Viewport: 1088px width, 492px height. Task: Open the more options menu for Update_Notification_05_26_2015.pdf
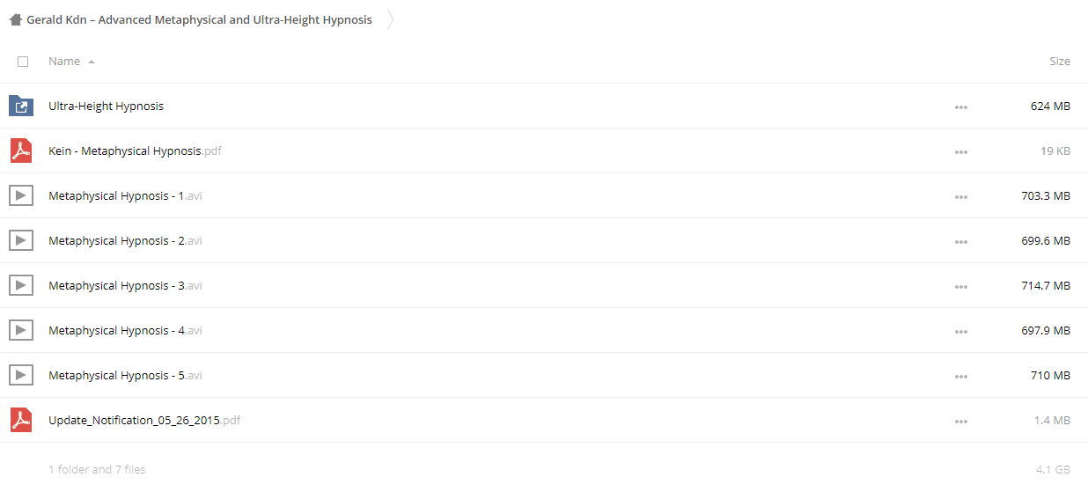pyautogui.click(x=960, y=422)
